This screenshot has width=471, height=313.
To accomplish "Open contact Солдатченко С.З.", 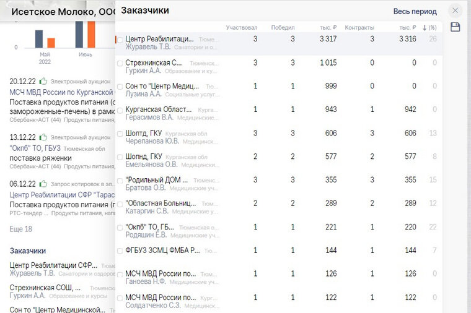I will coord(153,305).
